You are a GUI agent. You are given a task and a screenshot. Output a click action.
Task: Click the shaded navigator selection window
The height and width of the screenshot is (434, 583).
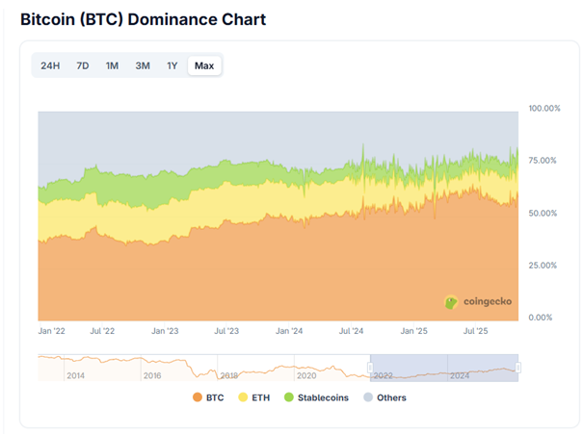443,368
